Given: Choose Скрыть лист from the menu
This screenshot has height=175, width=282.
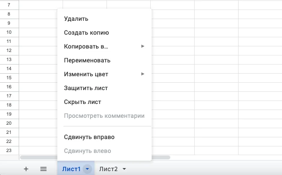Looking at the screenshot, I should pos(82,102).
